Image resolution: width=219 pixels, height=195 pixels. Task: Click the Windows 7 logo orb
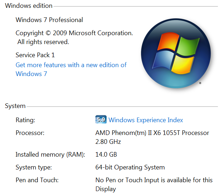176,53
